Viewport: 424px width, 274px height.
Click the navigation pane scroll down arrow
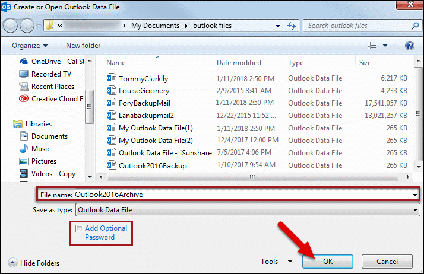(x=90, y=177)
